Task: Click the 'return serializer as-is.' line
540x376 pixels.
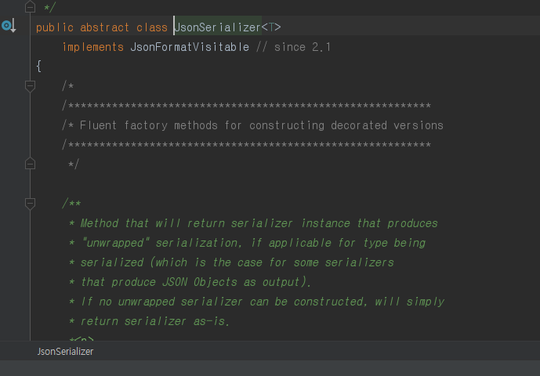Action: tap(149, 322)
